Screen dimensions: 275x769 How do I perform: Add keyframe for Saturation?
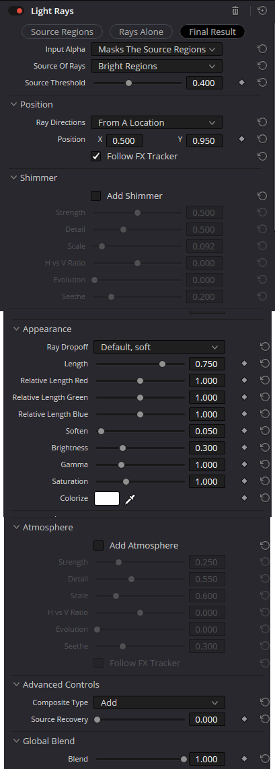click(x=244, y=481)
